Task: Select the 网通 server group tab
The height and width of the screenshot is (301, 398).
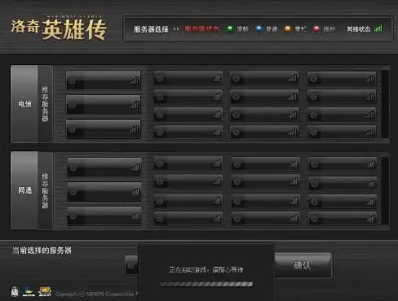Action: click(24, 190)
